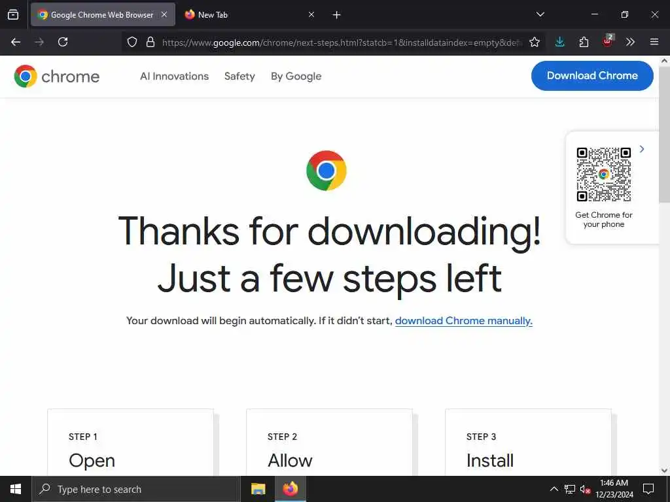Click the 'Get Chrome for your phone' text
The width and height of the screenshot is (670, 502).
tap(604, 220)
